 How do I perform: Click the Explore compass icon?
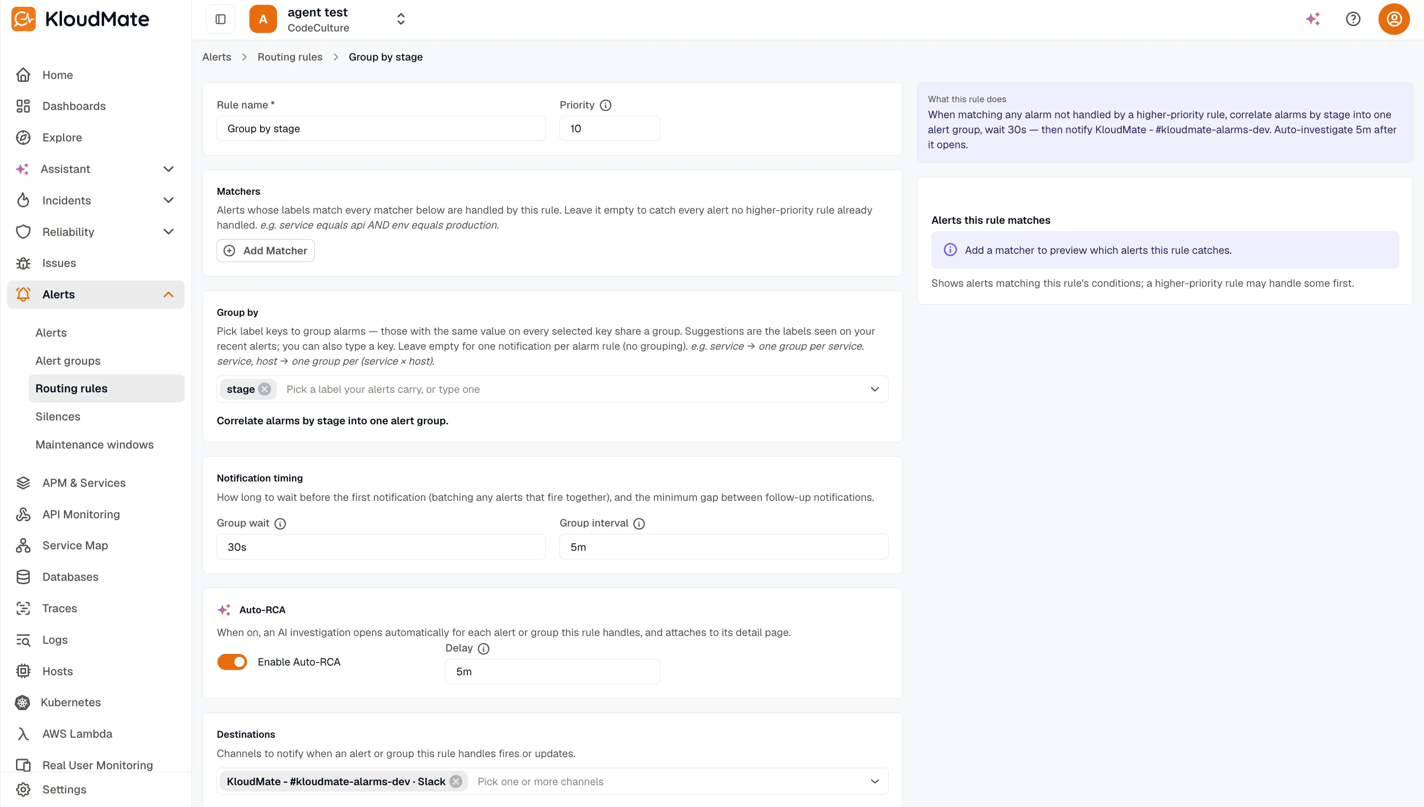[23, 138]
